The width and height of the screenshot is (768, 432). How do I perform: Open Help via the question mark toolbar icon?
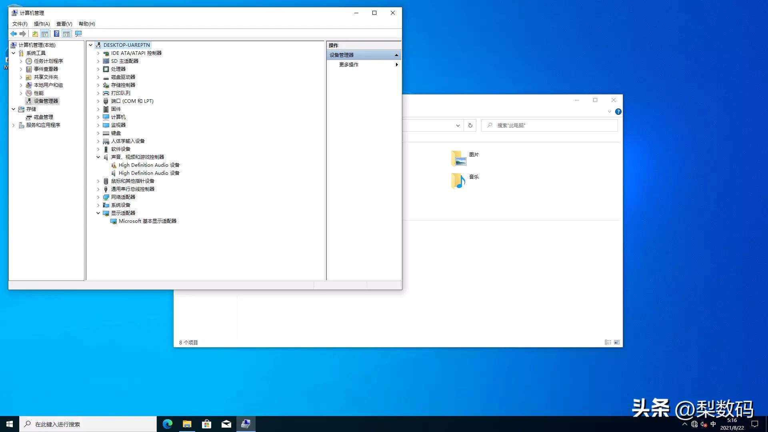click(x=56, y=34)
